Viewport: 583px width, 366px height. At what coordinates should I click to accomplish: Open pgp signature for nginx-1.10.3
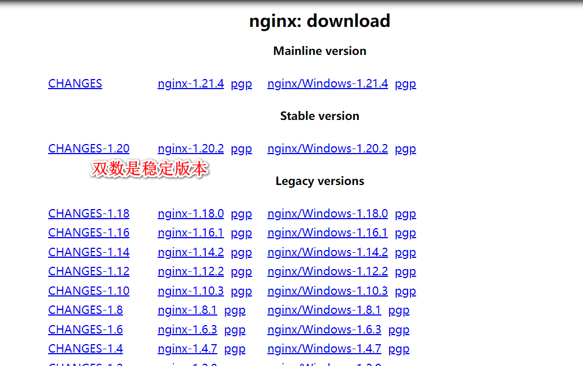[241, 291]
